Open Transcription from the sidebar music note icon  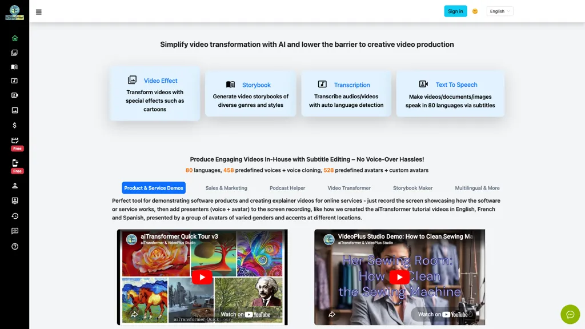[x=14, y=81]
